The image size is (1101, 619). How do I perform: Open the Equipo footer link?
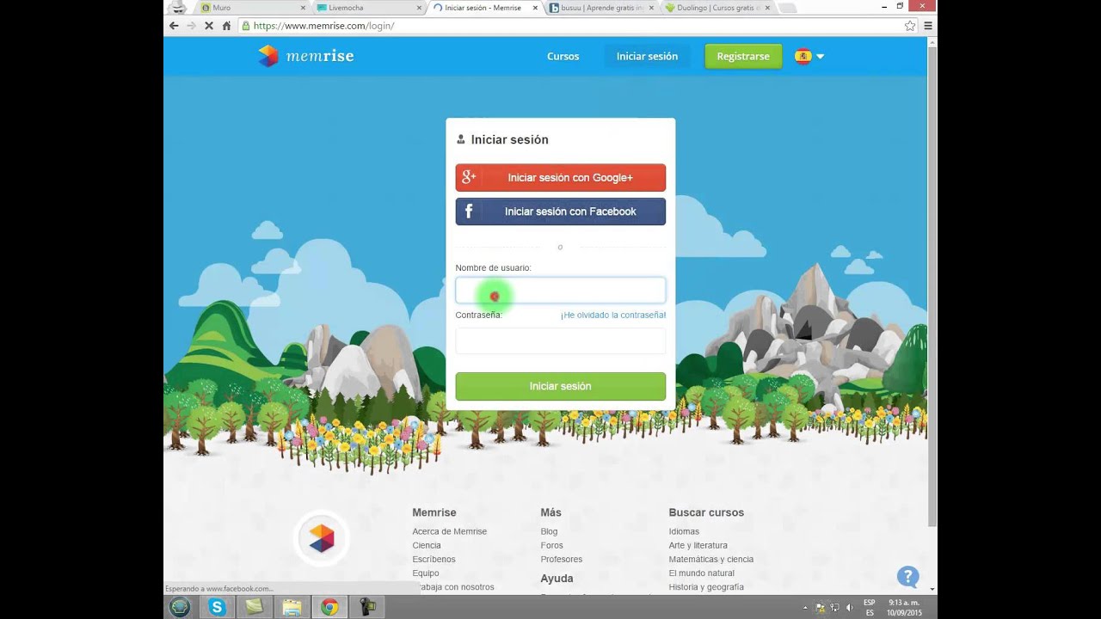coord(425,573)
